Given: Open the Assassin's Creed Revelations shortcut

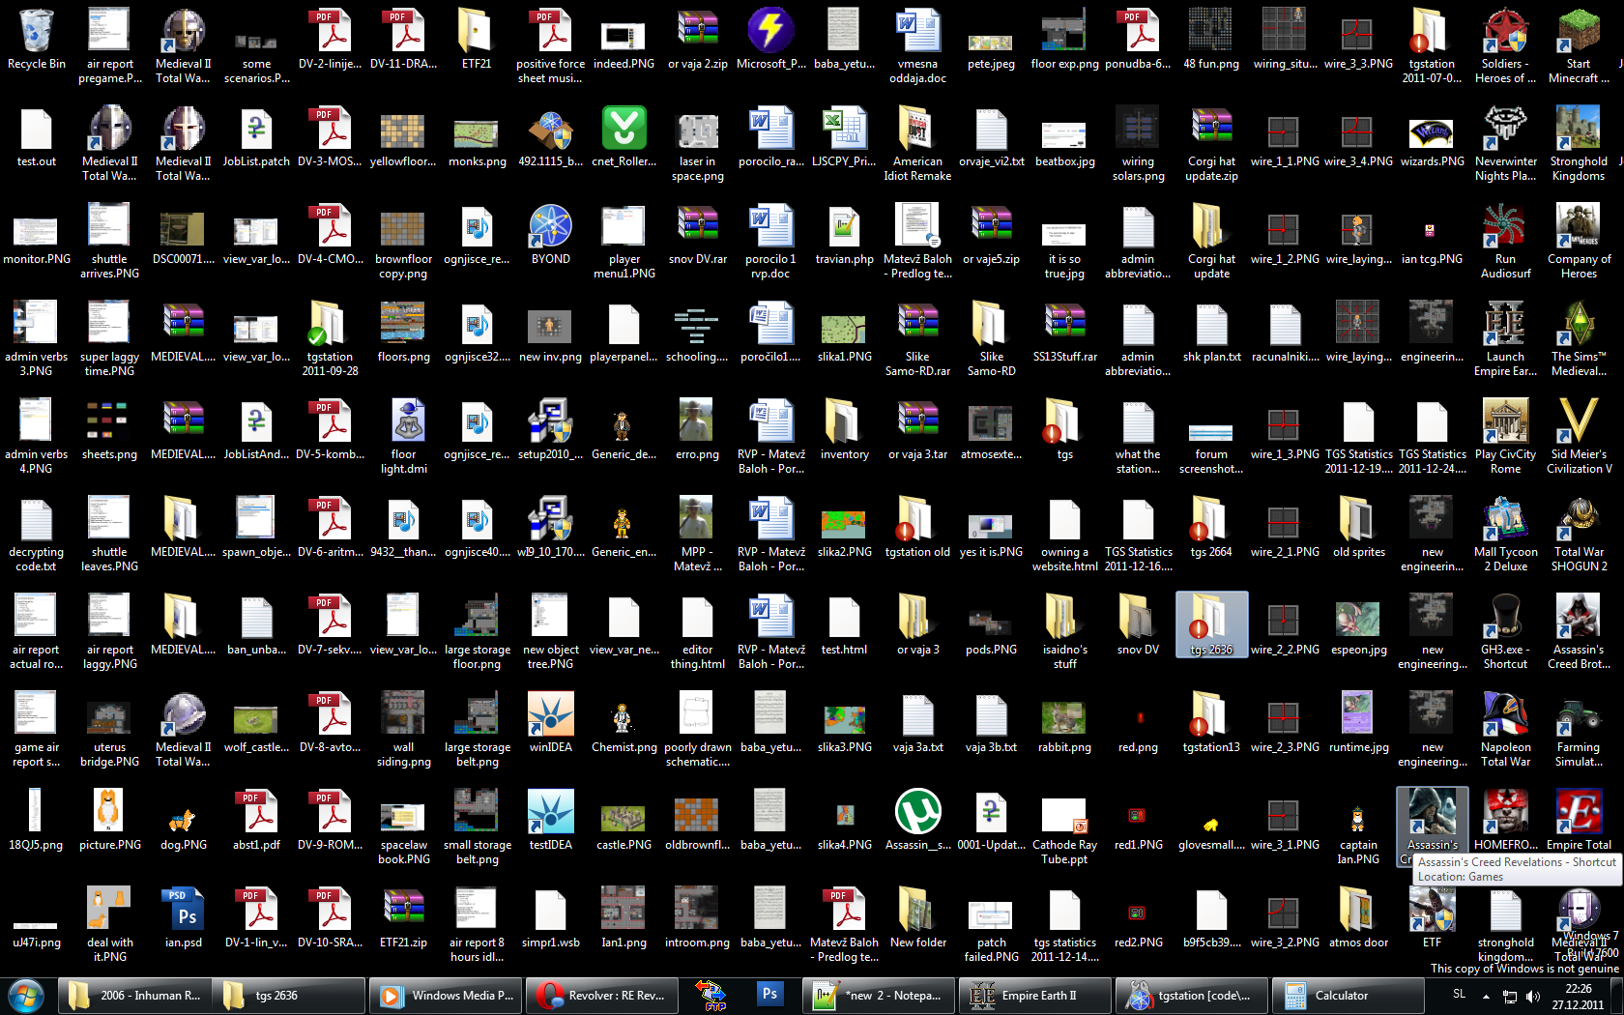Looking at the screenshot, I should [1432, 812].
